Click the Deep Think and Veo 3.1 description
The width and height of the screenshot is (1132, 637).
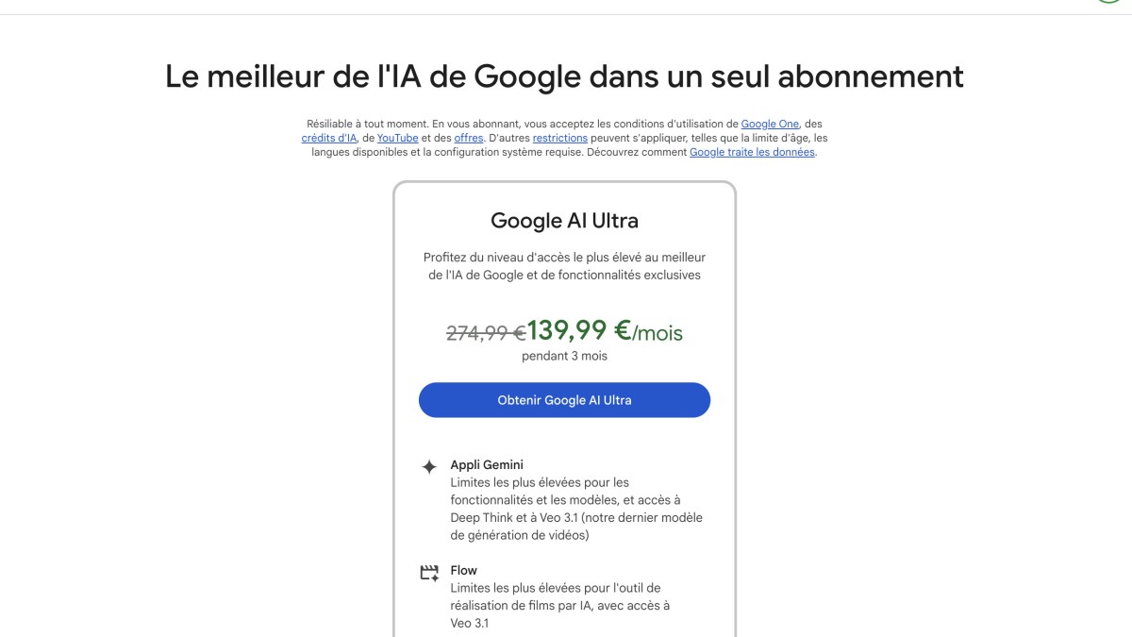point(576,510)
